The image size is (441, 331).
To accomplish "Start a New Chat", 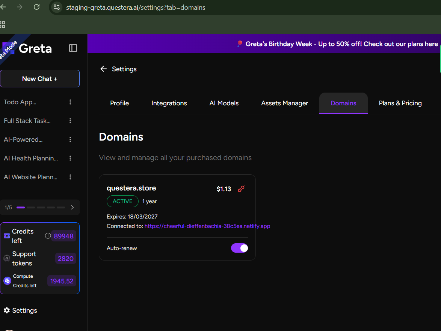I will pos(40,79).
